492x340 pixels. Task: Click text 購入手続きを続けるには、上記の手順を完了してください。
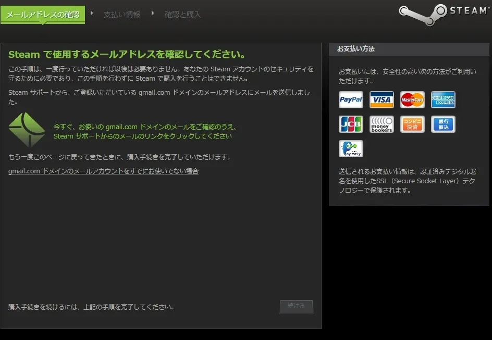[91, 307]
